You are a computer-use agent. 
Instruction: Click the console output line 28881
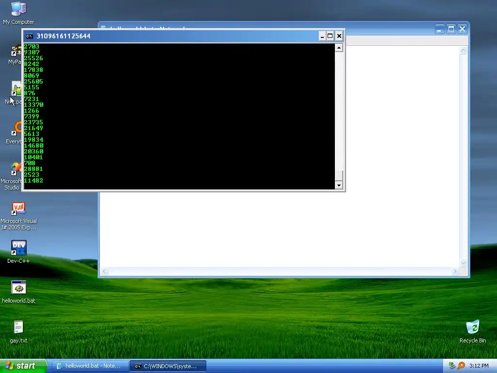(x=33, y=169)
